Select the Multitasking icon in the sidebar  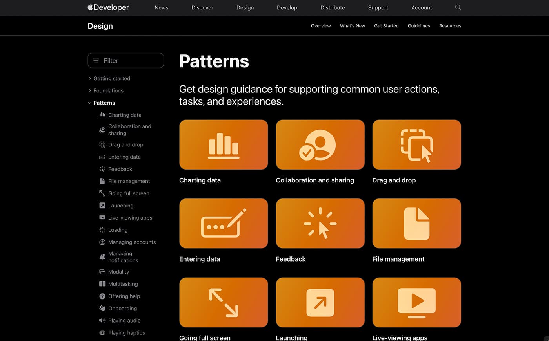(x=102, y=284)
